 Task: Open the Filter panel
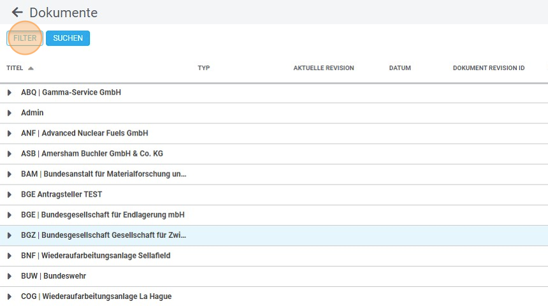(x=25, y=38)
